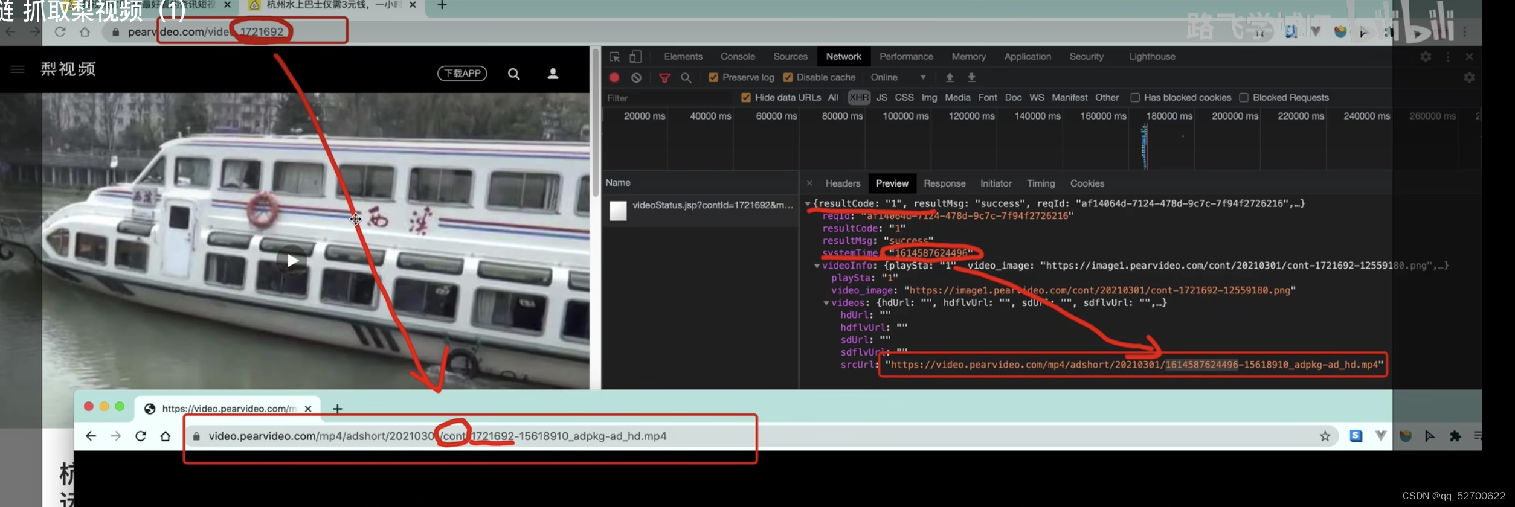Open the Performance tab
The width and height of the screenshot is (1515, 507).
click(x=906, y=56)
